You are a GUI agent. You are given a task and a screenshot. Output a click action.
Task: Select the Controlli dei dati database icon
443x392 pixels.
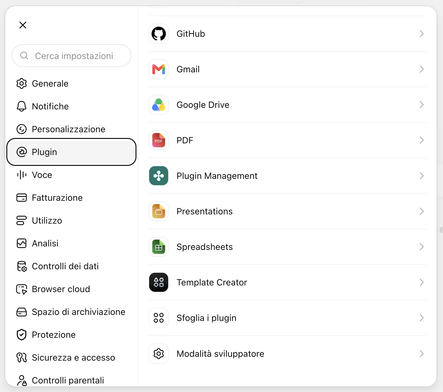coord(22,266)
